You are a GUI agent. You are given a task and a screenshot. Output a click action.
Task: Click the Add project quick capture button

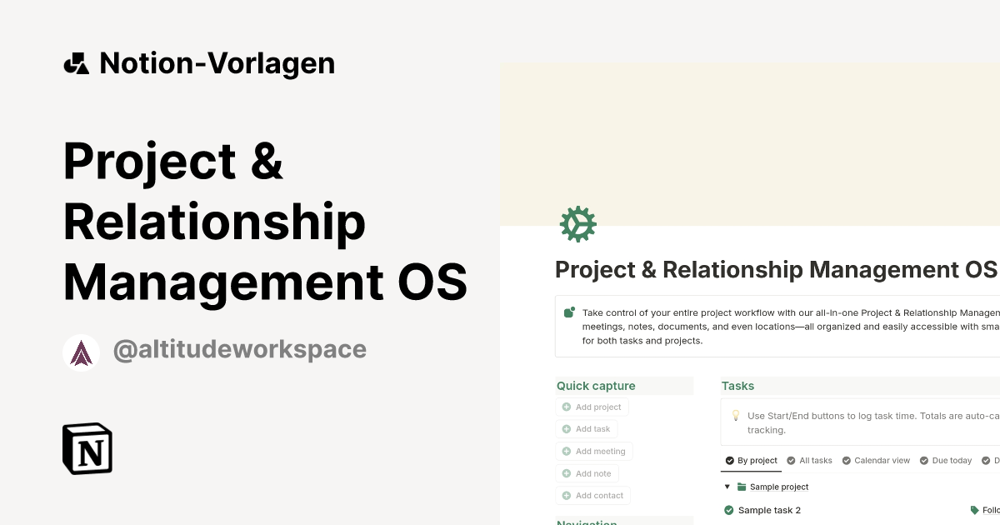tap(592, 407)
